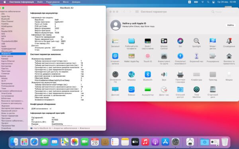Show all preferences grid button
This screenshot has width=239, height=149.
click(137, 12)
